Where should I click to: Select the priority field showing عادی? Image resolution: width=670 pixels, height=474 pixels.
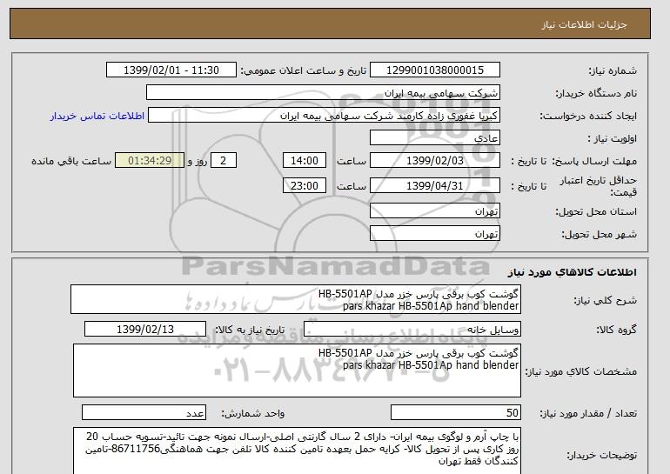[x=434, y=138]
